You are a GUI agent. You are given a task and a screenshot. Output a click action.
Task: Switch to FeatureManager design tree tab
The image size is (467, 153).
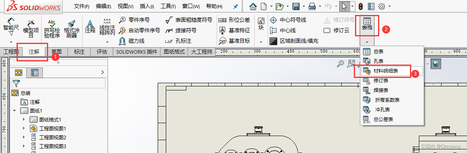19,73
